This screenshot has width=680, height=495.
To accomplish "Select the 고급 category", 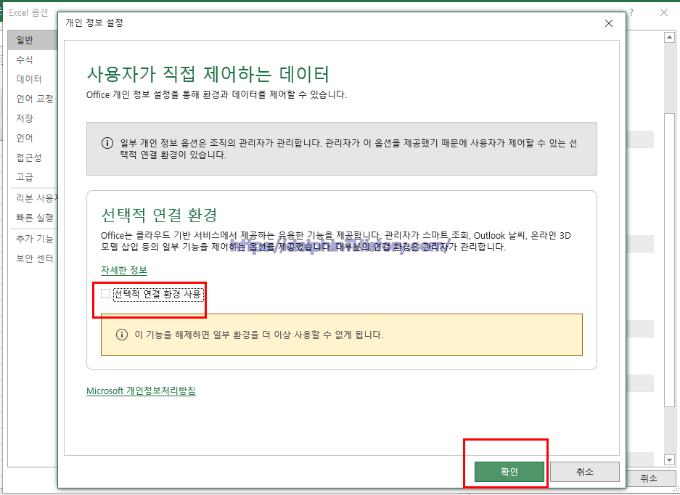I will point(33,177).
